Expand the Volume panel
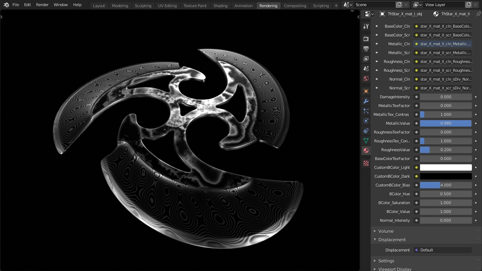 375,231
